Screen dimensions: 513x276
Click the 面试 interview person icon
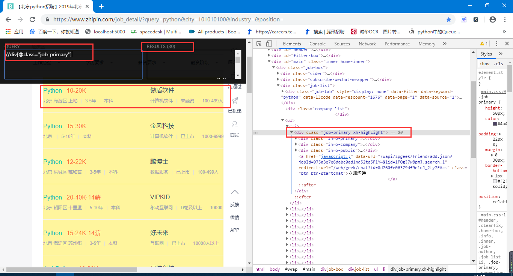(x=234, y=124)
